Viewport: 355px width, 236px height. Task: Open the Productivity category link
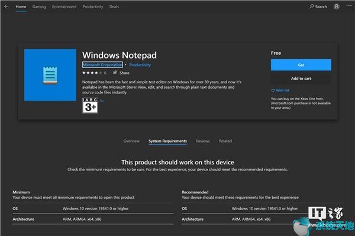coord(140,65)
